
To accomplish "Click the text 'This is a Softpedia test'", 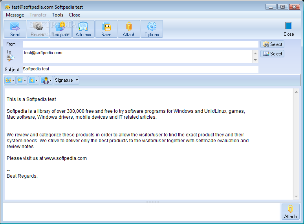I will 31,99.
